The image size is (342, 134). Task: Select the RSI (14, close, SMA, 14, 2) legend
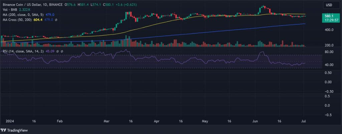(24, 51)
